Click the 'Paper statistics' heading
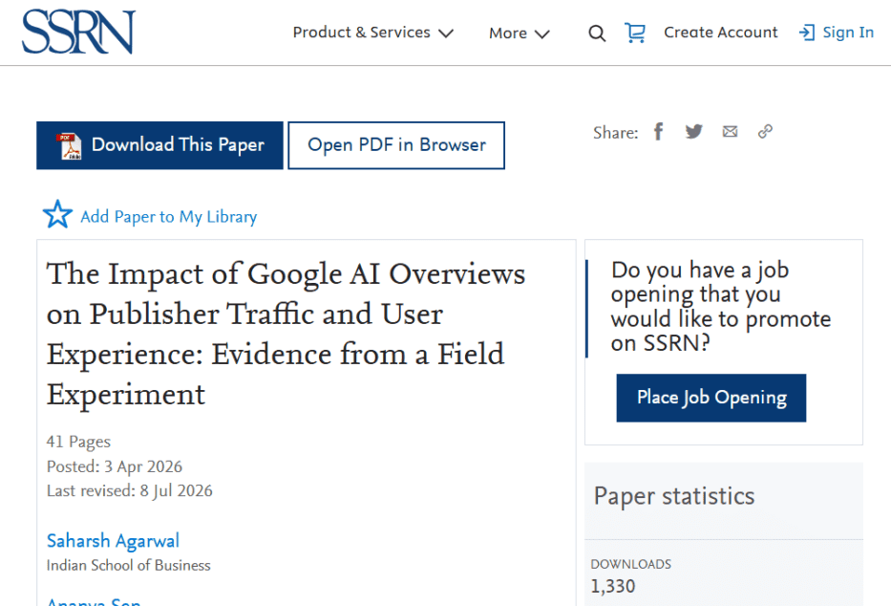The height and width of the screenshot is (606, 891). pos(674,496)
